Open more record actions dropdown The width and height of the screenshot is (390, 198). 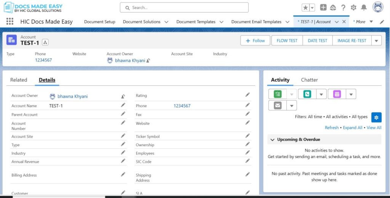click(x=376, y=40)
